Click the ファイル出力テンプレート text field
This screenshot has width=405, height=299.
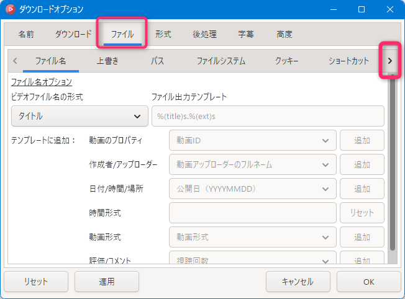[x=268, y=116]
